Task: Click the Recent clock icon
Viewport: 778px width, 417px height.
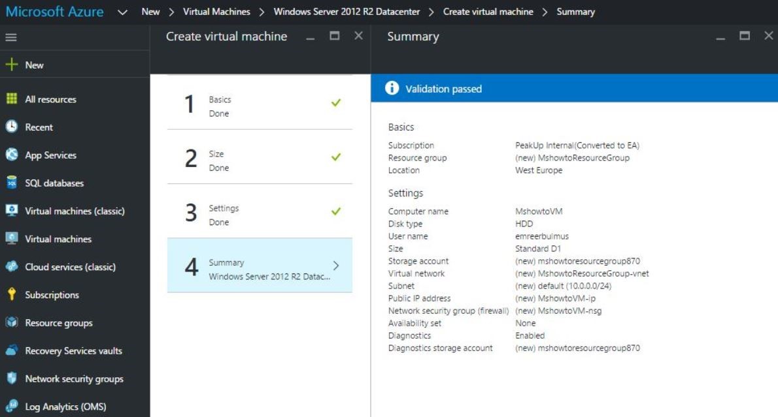Action: point(11,127)
